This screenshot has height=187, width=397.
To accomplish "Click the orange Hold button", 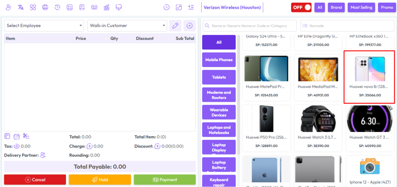I will click(x=100, y=180).
